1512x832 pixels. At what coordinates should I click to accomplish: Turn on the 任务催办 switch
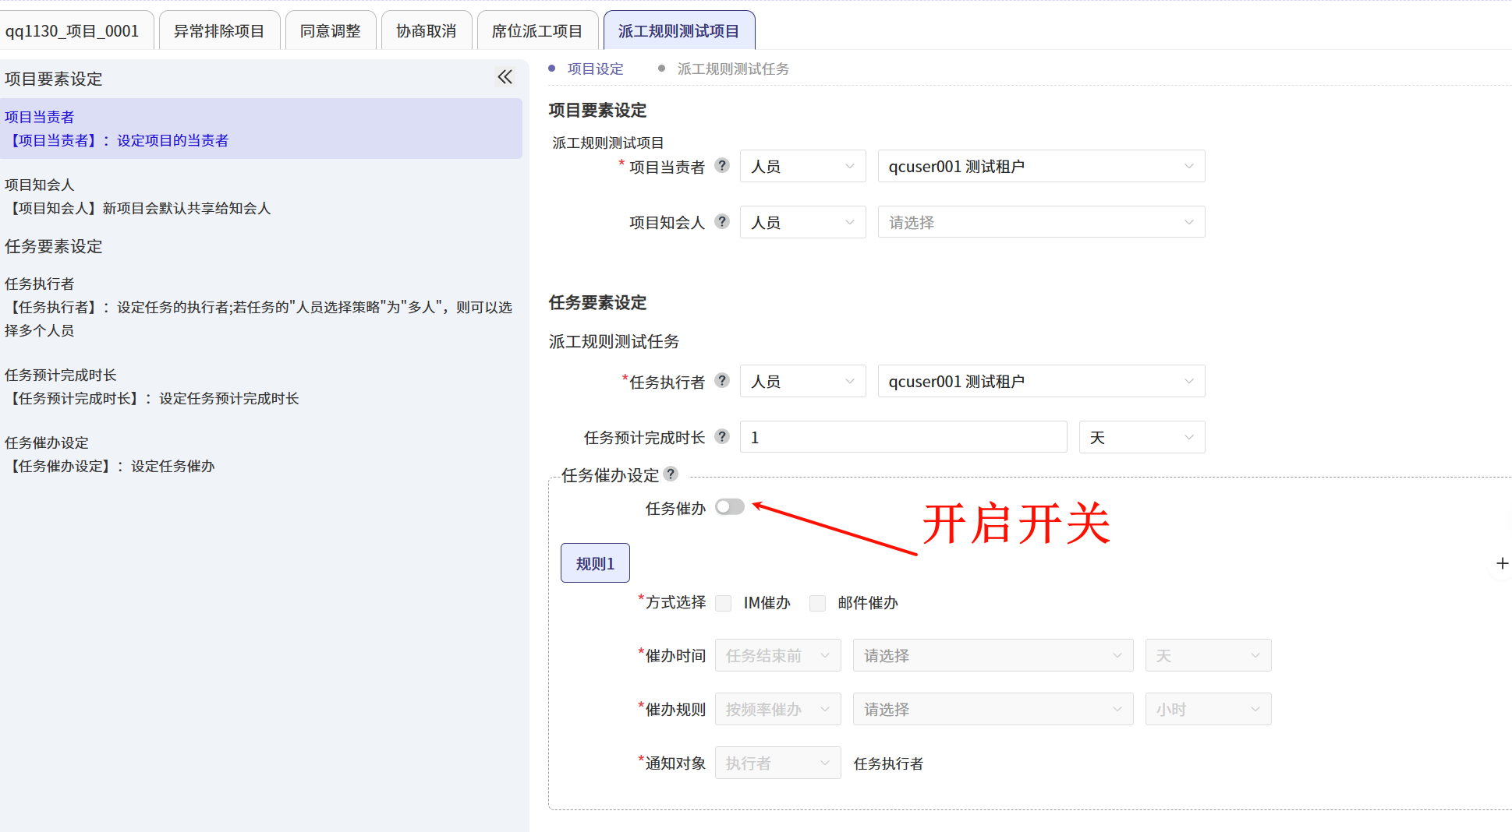[x=730, y=507]
